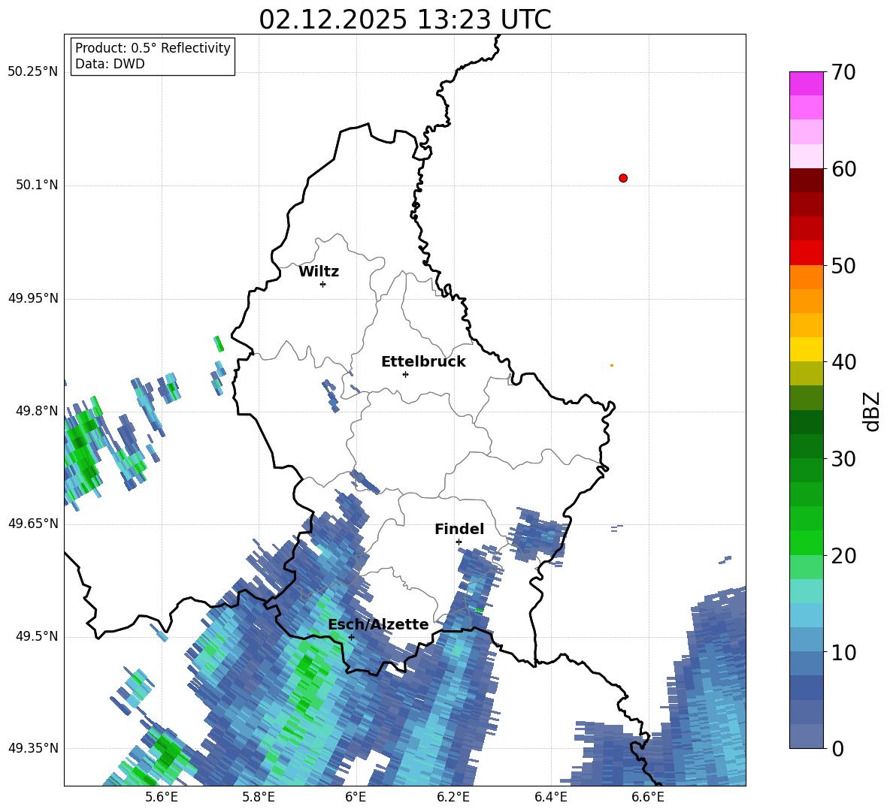Screen dimensions: 890x812
Task: Click the Wiltz city label
Action: point(319,272)
